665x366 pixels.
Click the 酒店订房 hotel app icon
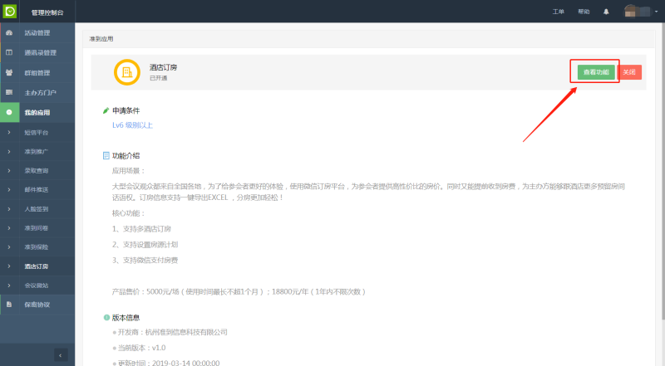click(127, 72)
